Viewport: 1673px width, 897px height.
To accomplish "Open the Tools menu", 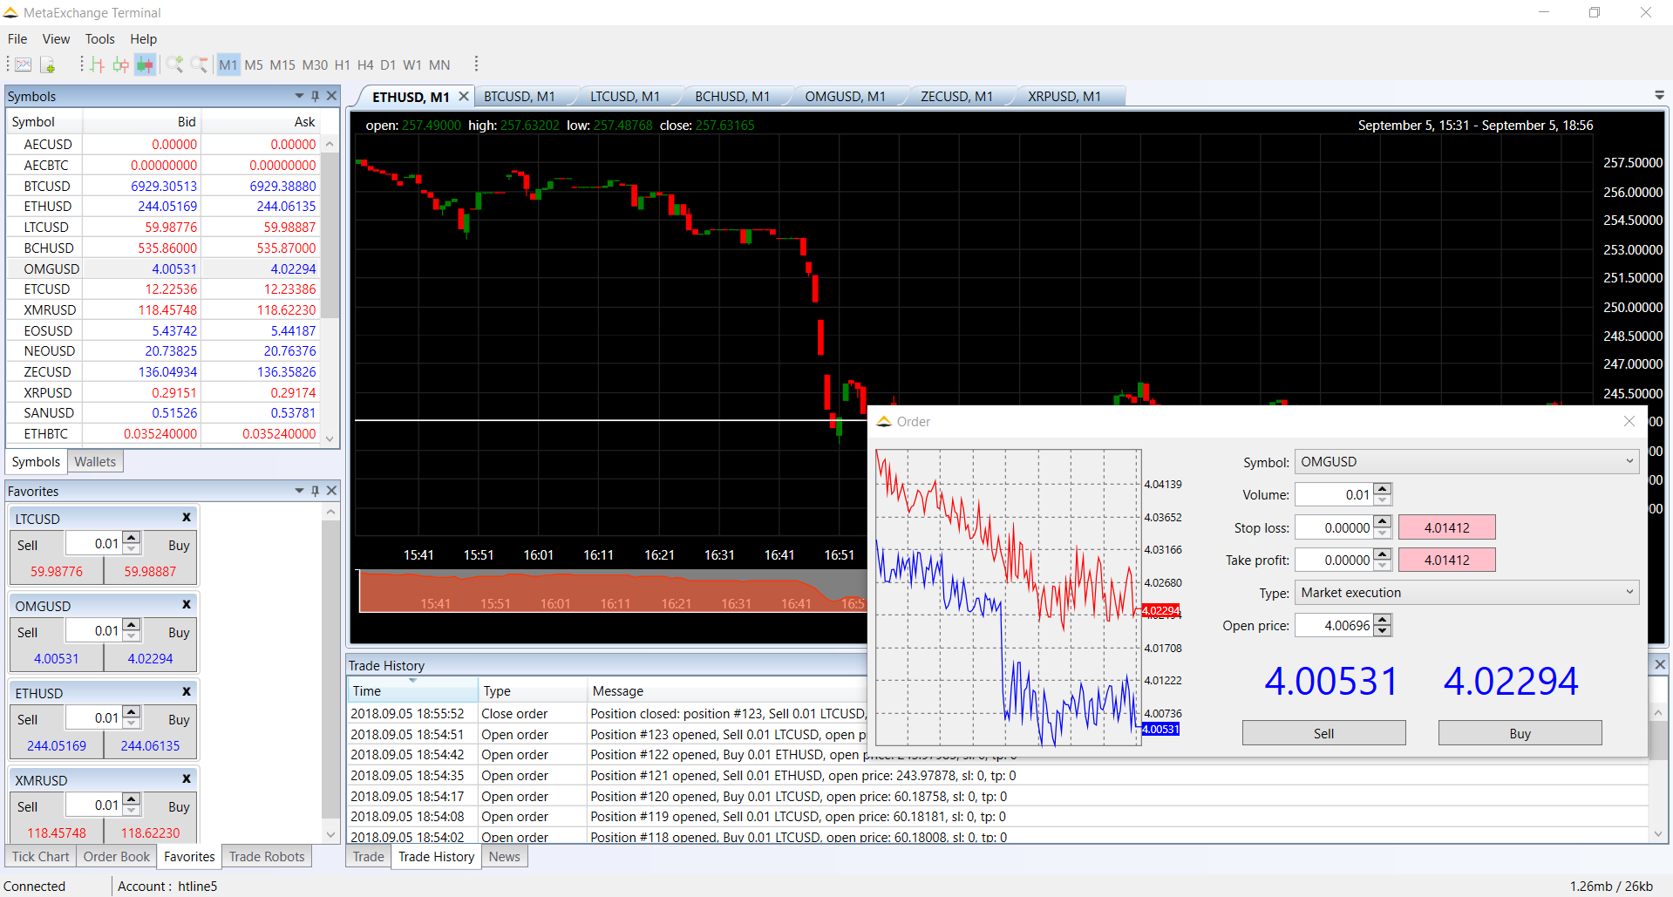I will 99,39.
